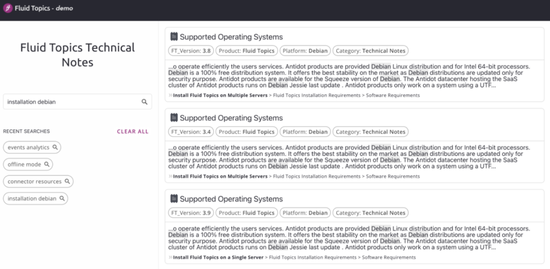Click the Fluid Topics logo icon

(x=8, y=8)
